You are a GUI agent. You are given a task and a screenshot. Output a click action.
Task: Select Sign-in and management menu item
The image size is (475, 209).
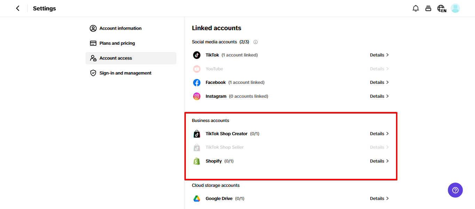point(125,73)
